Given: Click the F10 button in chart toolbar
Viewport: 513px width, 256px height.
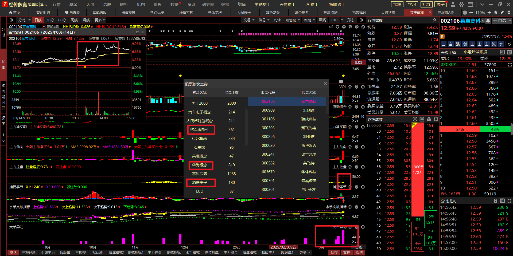Looking at the screenshot, I should point(334,20).
